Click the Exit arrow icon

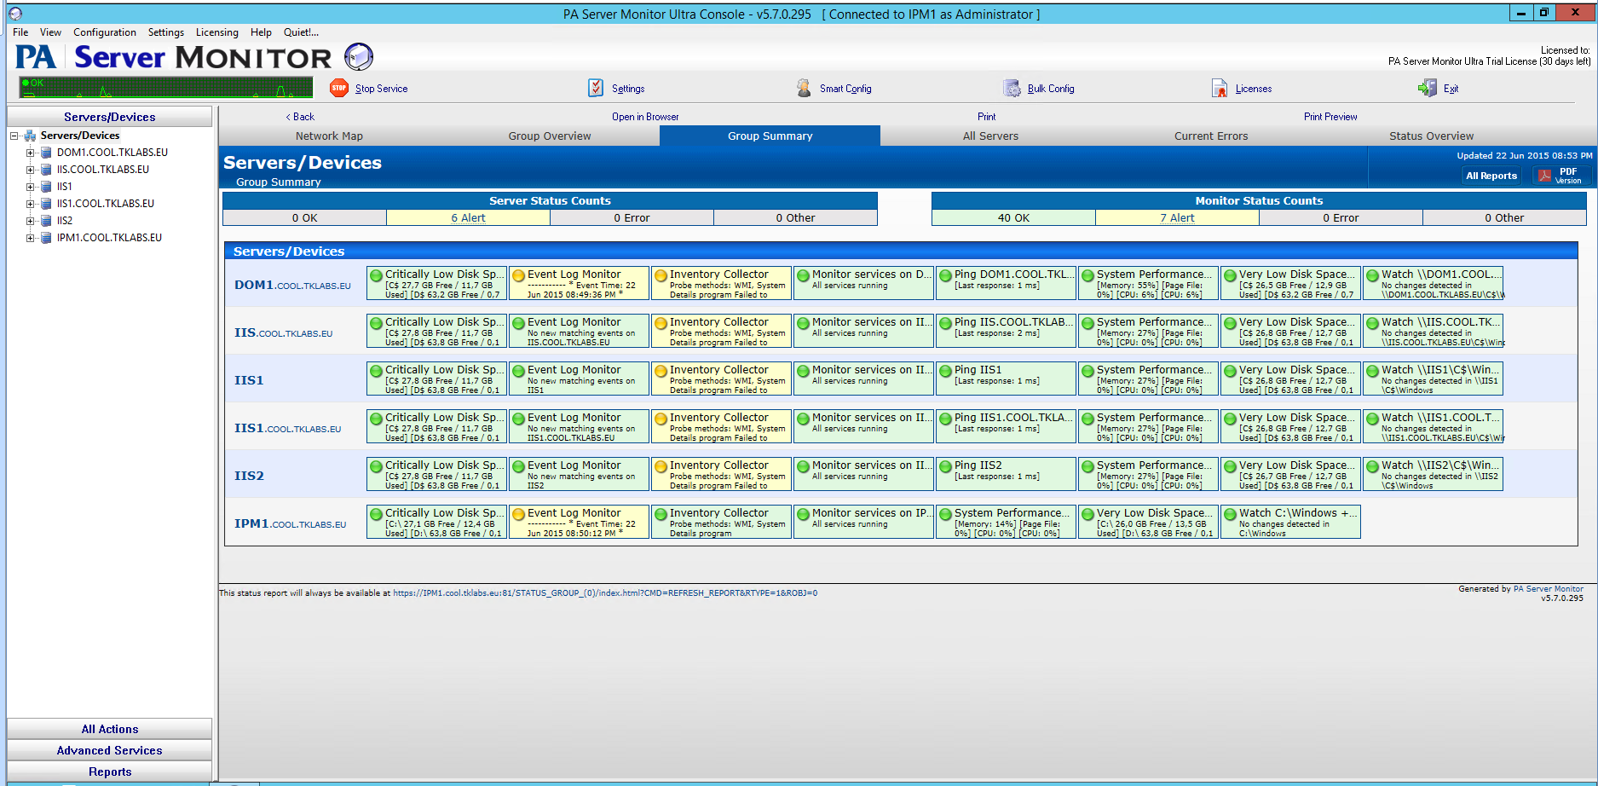click(1427, 88)
